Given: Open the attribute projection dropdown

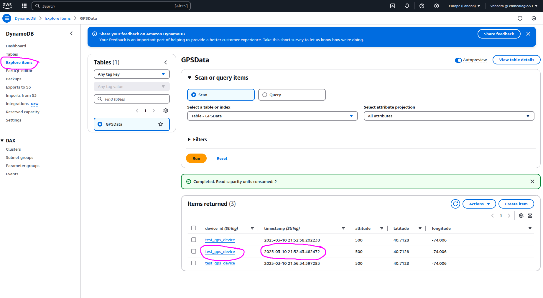Looking at the screenshot, I should [x=449, y=116].
